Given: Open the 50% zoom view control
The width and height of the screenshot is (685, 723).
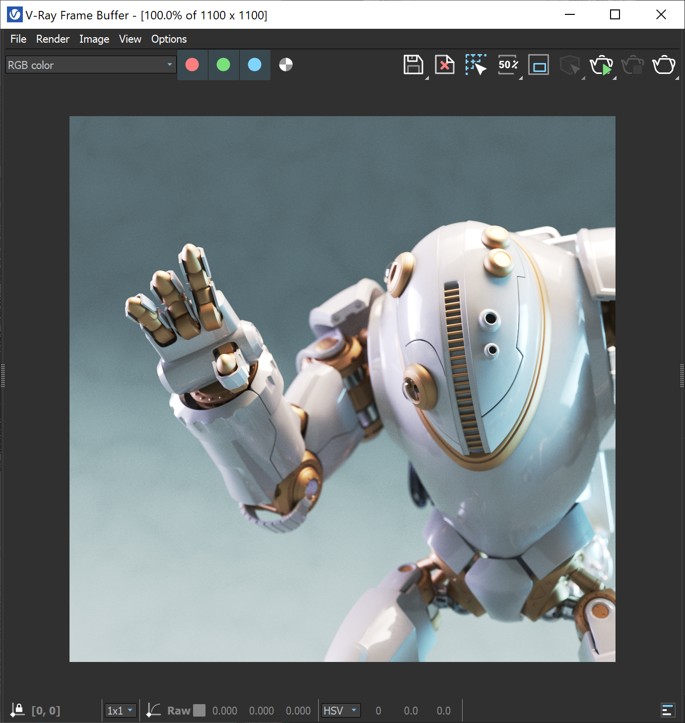Looking at the screenshot, I should pyautogui.click(x=507, y=65).
